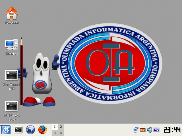Toggle the Spanish keyboard layout flag
This screenshot has height=136, width=182.
tap(143, 130)
